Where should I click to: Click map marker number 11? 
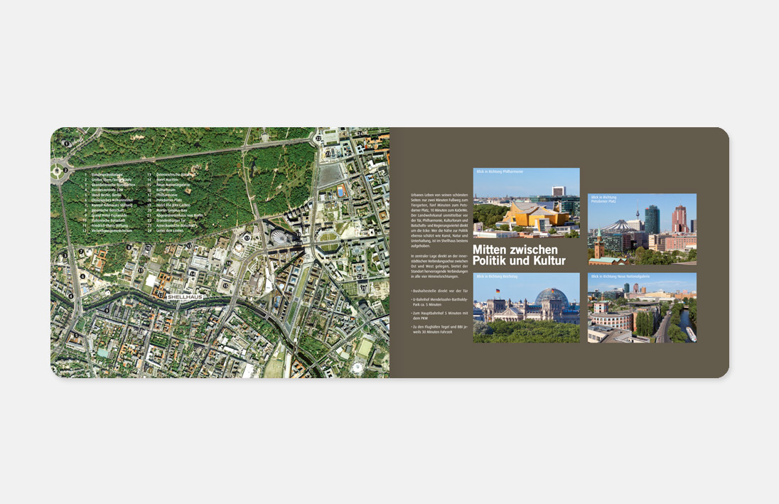(x=141, y=271)
